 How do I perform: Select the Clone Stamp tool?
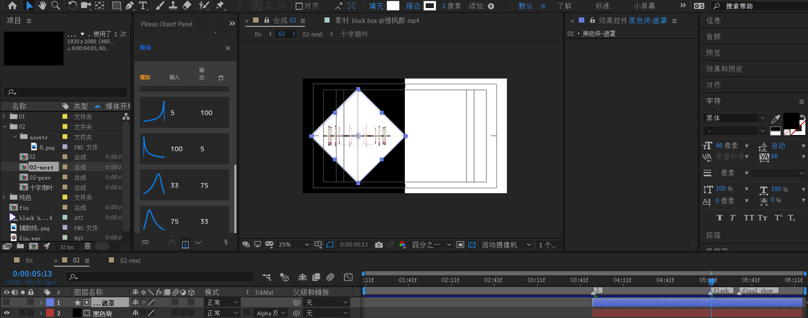point(173,6)
